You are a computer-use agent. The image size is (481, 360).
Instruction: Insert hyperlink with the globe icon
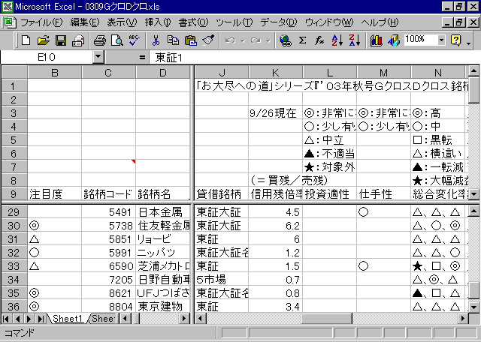coord(286,40)
